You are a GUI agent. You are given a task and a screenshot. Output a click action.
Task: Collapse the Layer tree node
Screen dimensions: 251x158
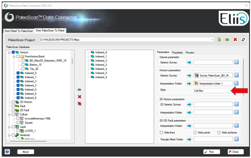pos(9,127)
